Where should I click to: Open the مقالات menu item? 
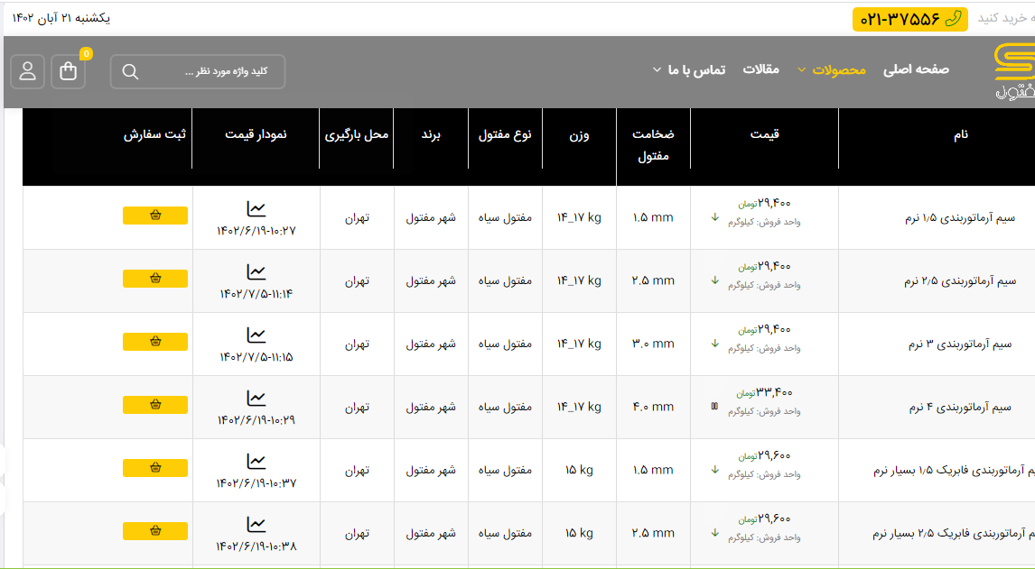760,69
